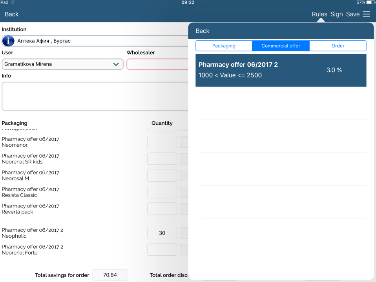Tap the blue institution info icon
This screenshot has width=376, height=282.
coord(8,41)
